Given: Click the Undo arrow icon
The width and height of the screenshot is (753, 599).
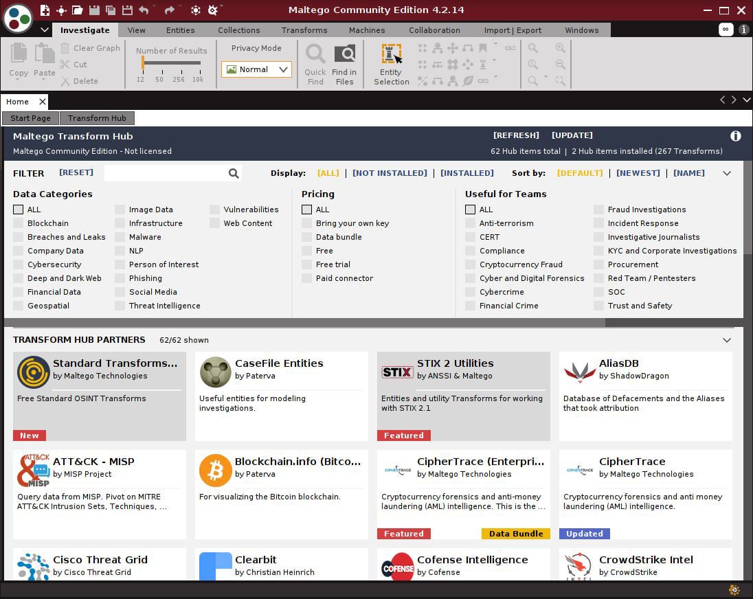Looking at the screenshot, I should click(x=144, y=10).
